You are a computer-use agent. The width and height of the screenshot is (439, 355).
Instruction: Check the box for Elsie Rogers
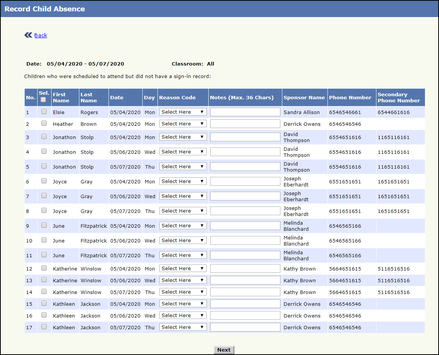click(x=44, y=111)
